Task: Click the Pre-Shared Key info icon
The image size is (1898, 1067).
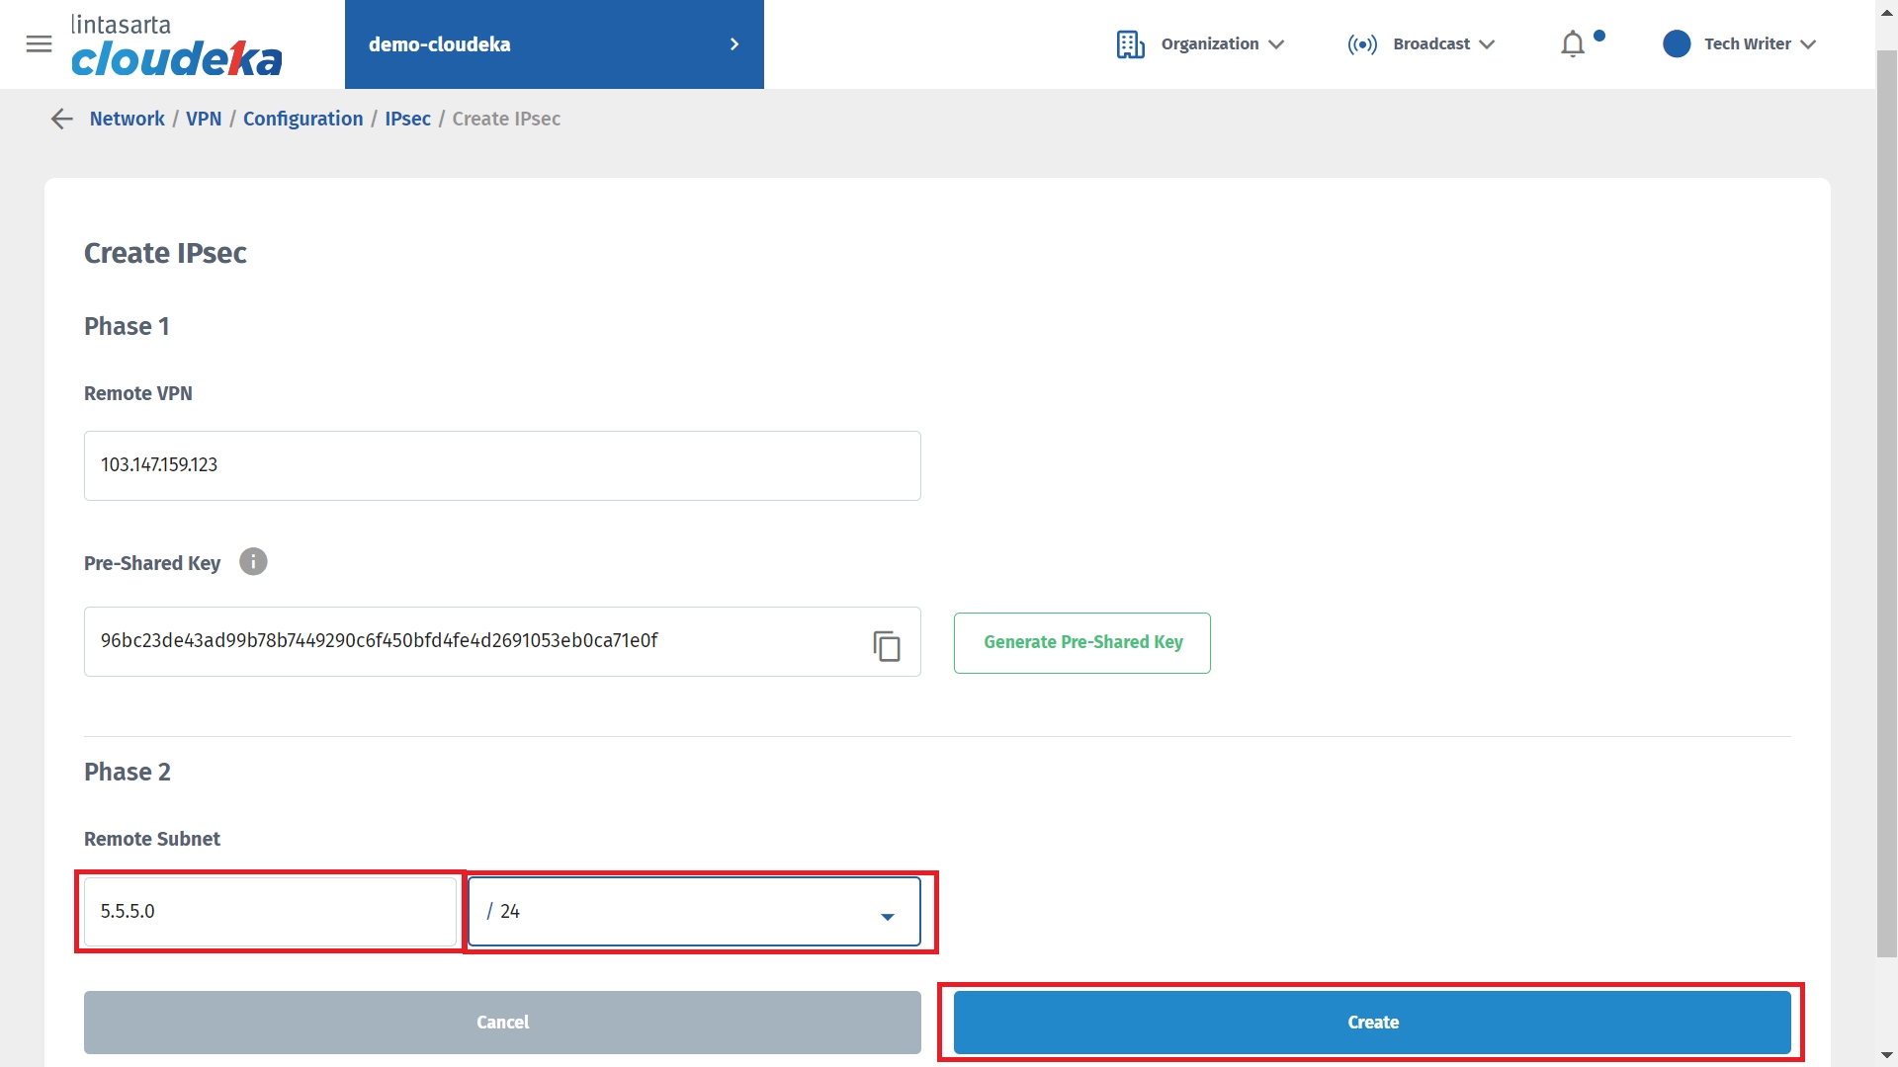Action: tap(253, 562)
